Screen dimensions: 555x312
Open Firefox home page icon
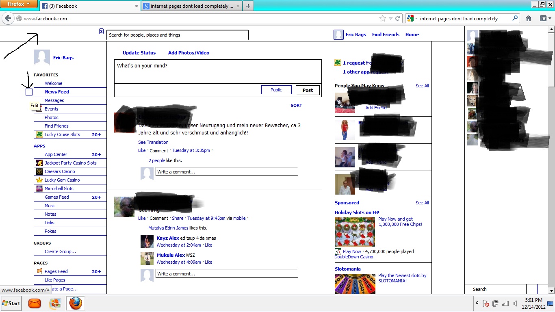(529, 18)
